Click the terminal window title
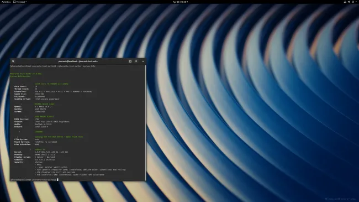The width and height of the screenshot is (359, 202). 78,61
